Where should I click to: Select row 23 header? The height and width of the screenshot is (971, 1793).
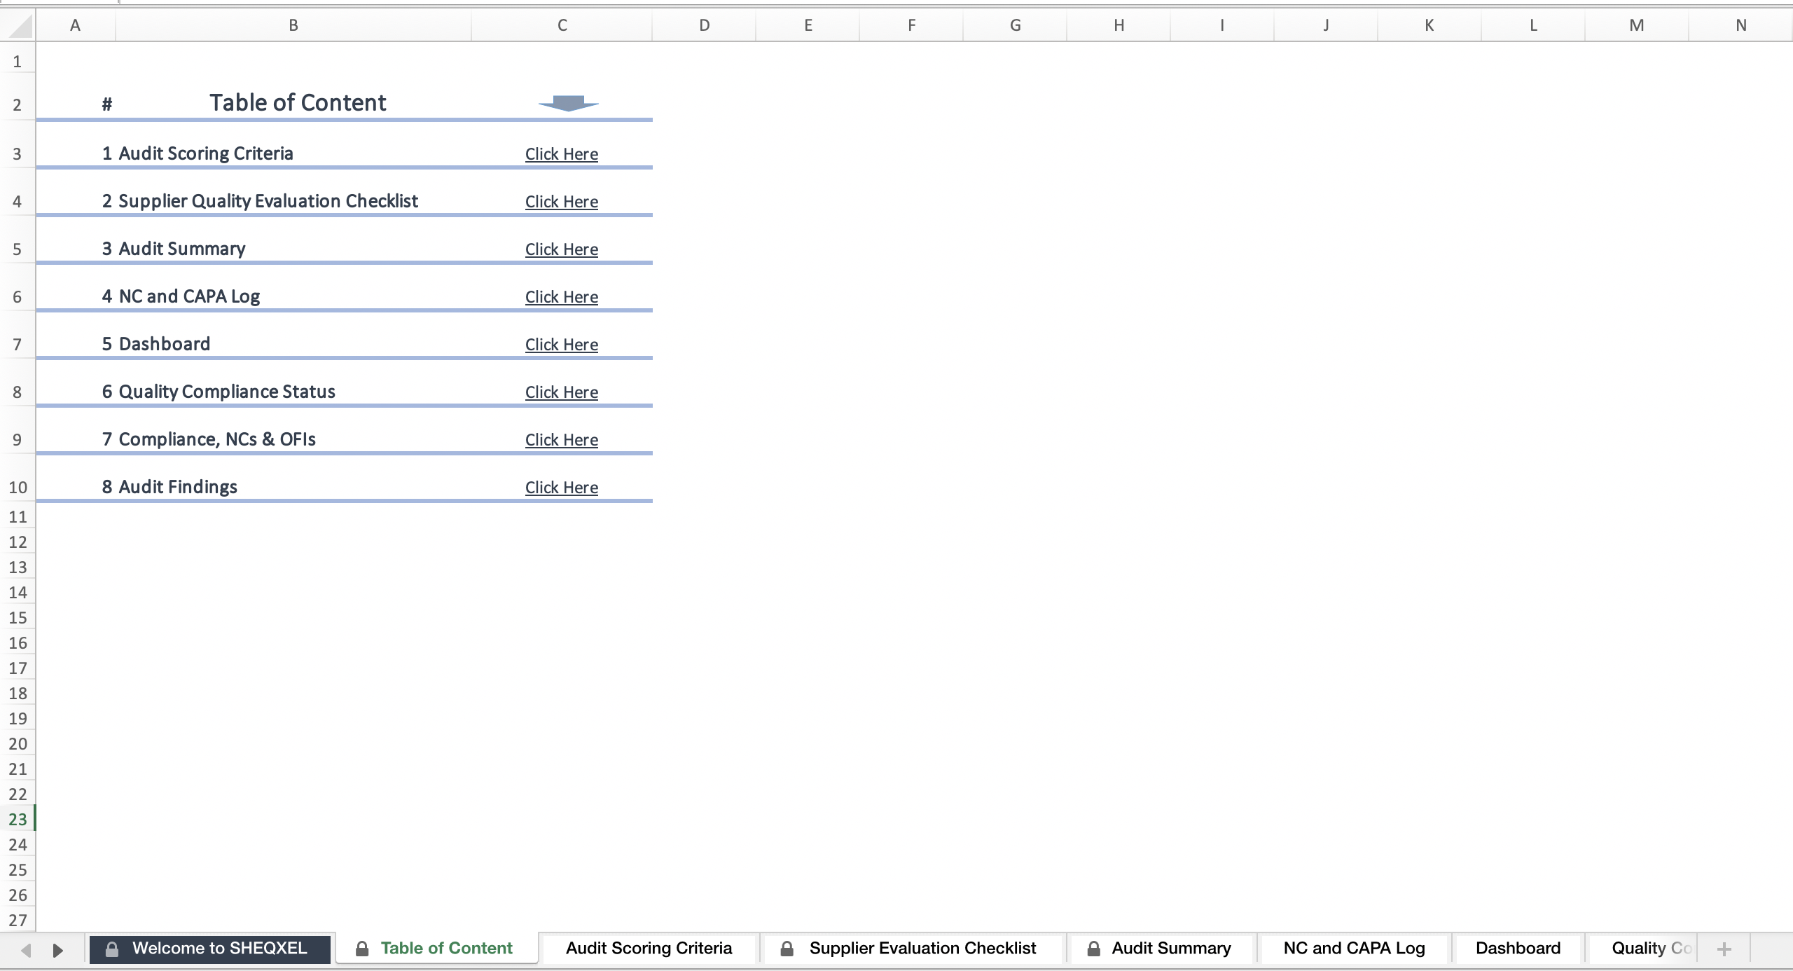[18, 819]
